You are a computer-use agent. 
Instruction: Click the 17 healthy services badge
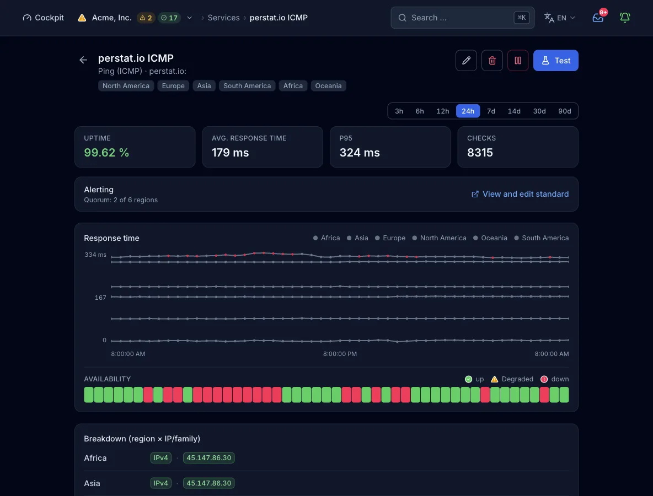pos(169,18)
